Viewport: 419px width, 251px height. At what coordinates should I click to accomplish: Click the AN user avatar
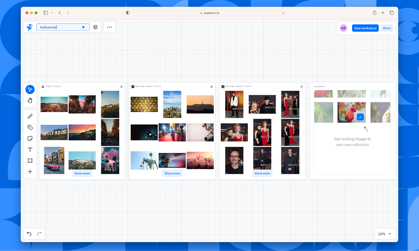[343, 28]
